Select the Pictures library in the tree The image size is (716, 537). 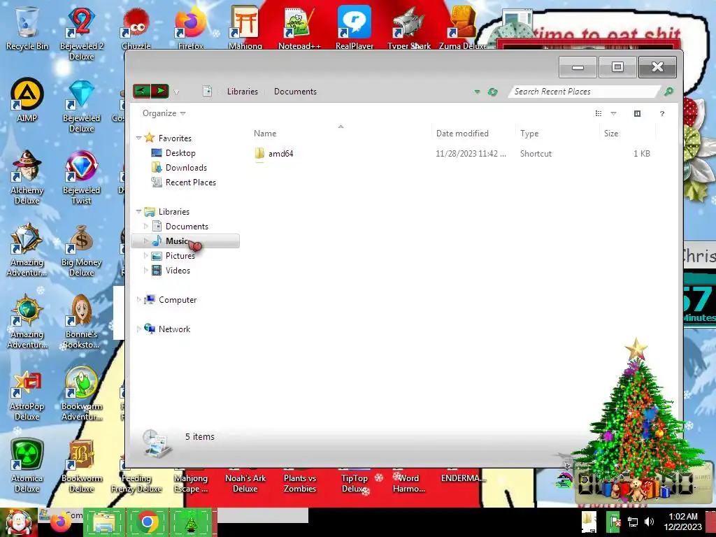pyautogui.click(x=173, y=256)
